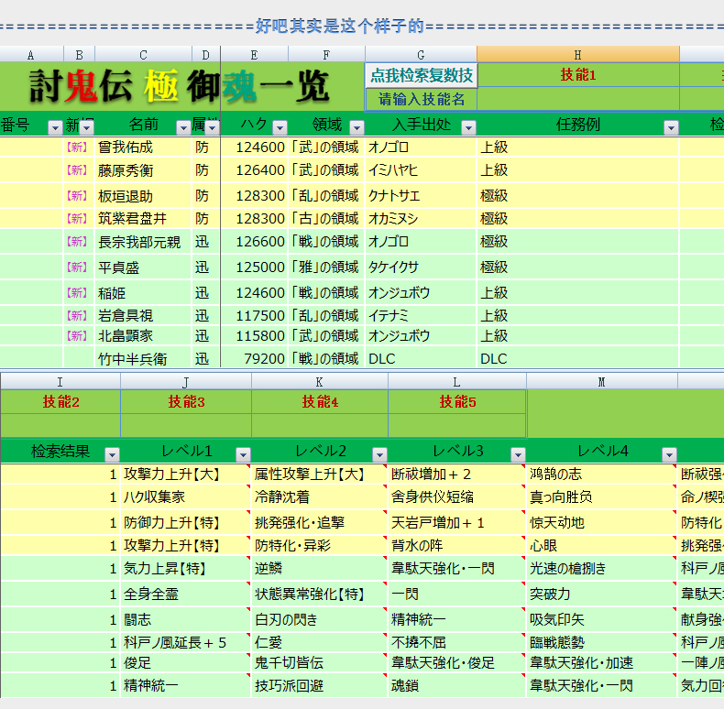Open the ハク column filter dropdown

(x=280, y=127)
